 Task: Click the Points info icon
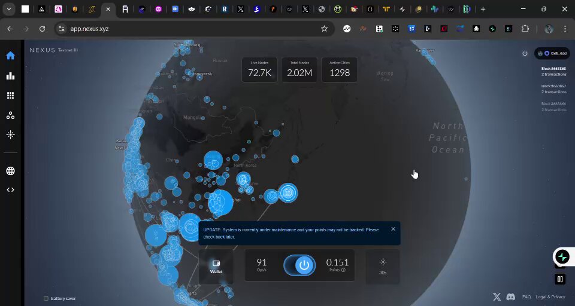(x=343, y=270)
